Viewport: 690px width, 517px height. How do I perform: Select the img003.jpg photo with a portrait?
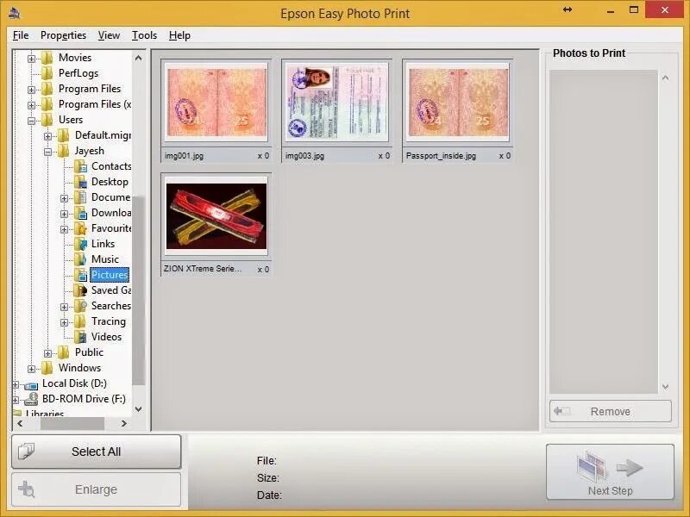[x=336, y=102]
